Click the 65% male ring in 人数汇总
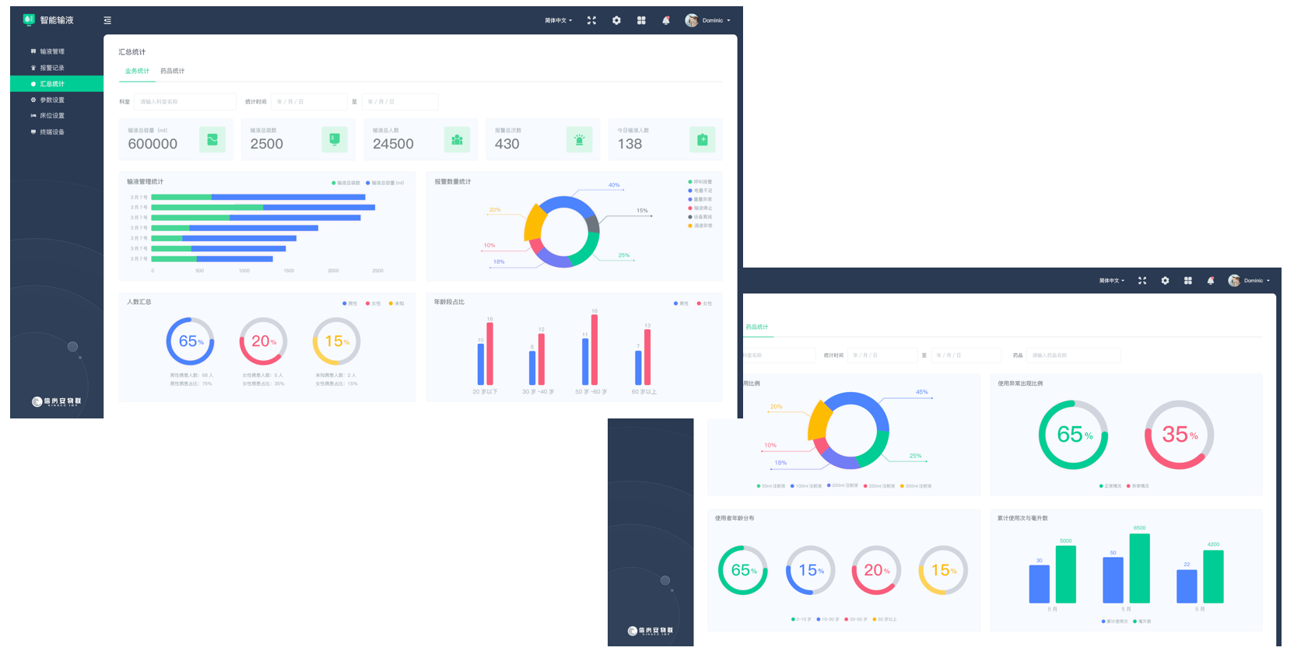Image resolution: width=1315 pixels, height=665 pixels. (190, 341)
